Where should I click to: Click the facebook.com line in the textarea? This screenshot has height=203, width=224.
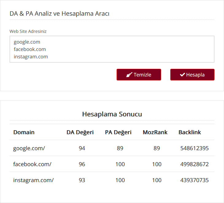[30, 49]
